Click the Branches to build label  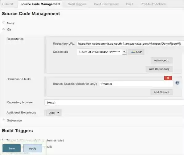(18, 79)
